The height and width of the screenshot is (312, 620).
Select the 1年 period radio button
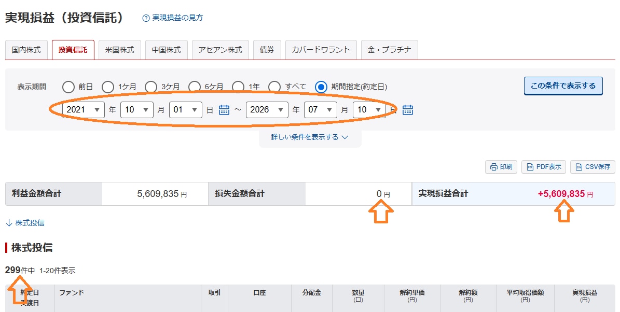pyautogui.click(x=238, y=87)
